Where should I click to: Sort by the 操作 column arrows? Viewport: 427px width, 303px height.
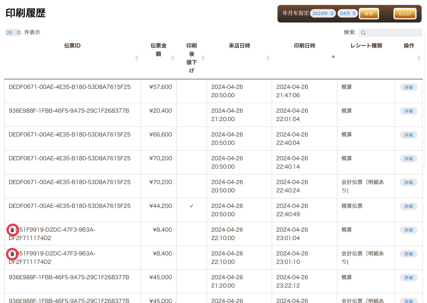tap(419, 58)
